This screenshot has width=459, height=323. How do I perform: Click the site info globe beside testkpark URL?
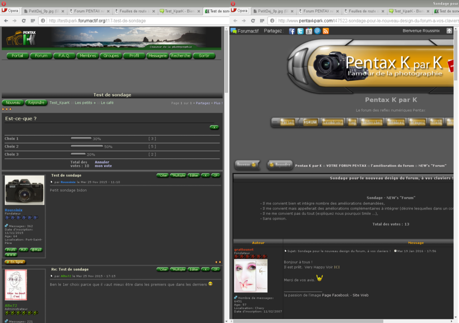(x=43, y=21)
